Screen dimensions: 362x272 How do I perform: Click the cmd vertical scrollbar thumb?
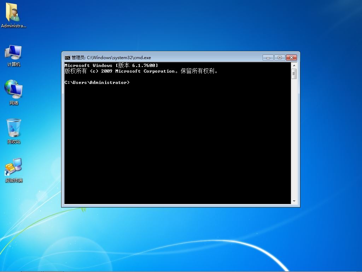(294, 74)
